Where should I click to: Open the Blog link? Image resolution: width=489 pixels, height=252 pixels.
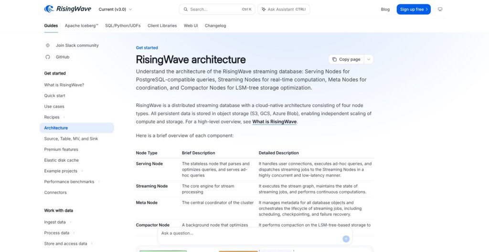pos(385,10)
